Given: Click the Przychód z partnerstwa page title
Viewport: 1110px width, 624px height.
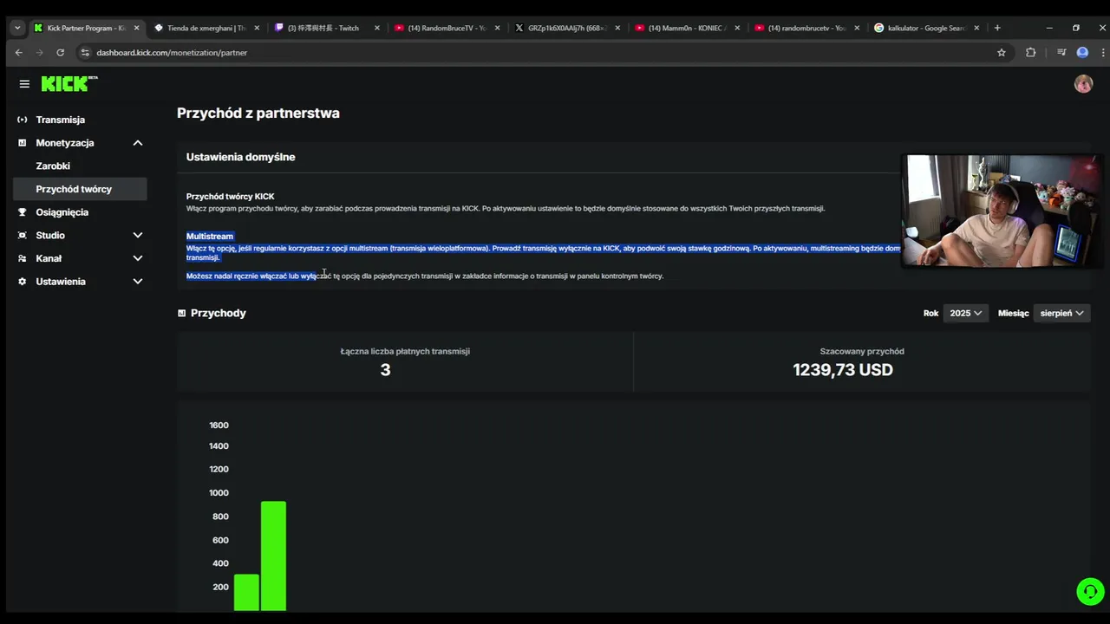Looking at the screenshot, I should 258,113.
